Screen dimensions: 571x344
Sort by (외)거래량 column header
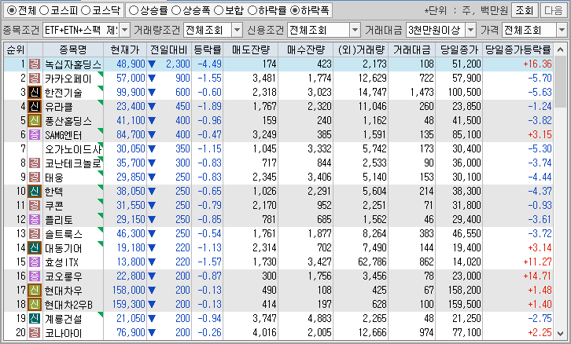tap(360, 49)
